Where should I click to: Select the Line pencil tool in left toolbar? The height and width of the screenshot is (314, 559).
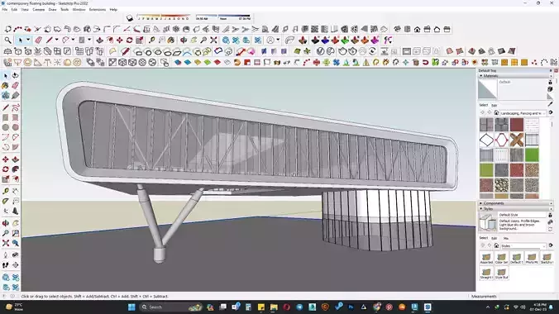click(x=6, y=107)
